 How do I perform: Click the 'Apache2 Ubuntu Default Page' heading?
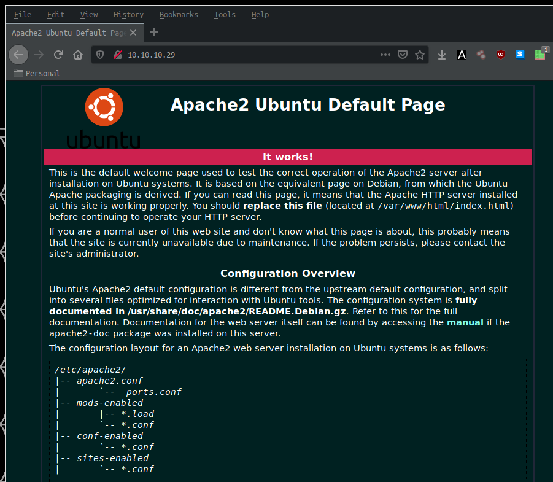308,105
